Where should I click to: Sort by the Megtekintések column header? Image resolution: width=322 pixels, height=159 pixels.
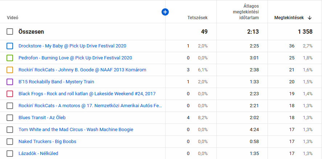pyautogui.click(x=289, y=18)
